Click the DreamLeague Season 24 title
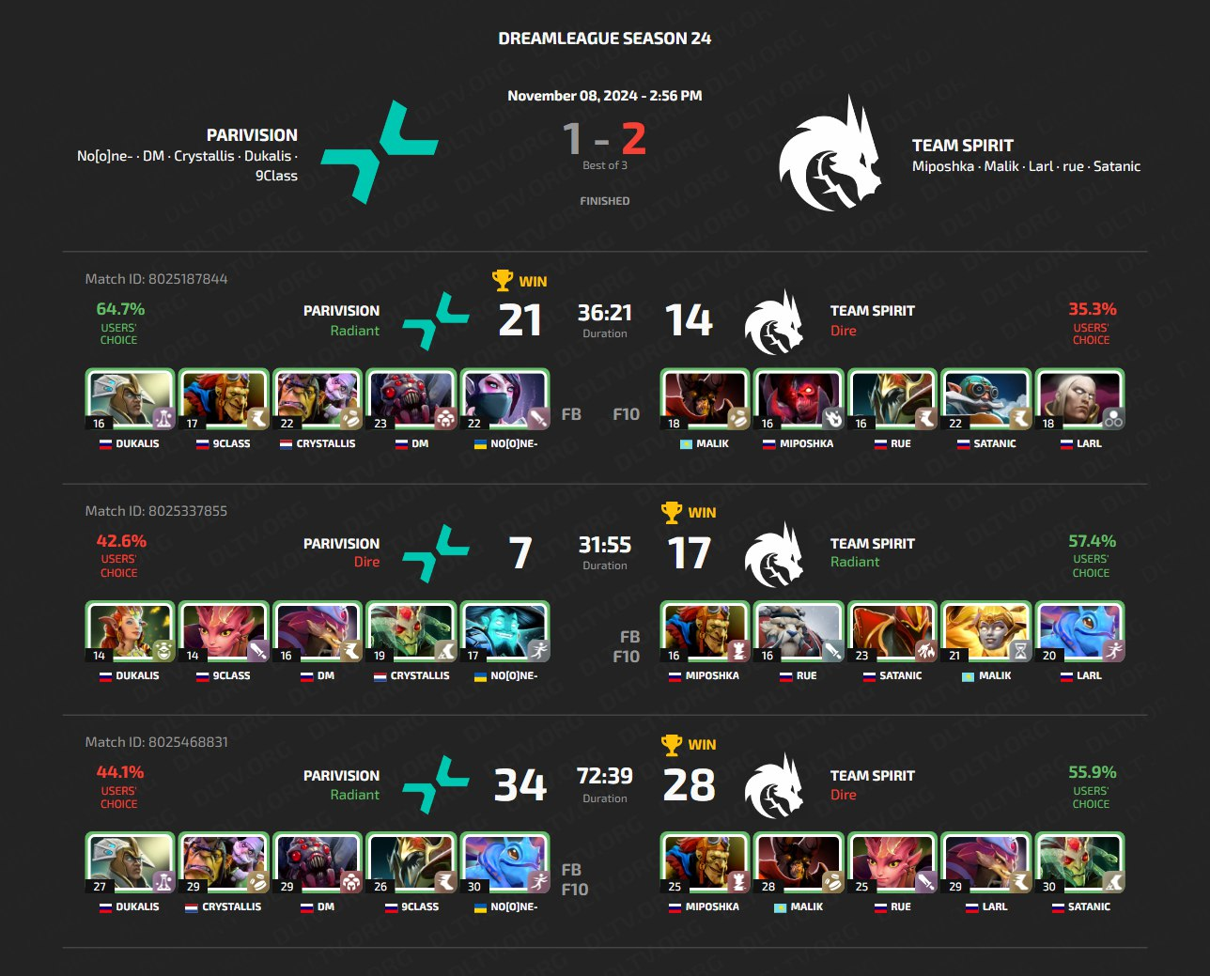 click(x=605, y=39)
